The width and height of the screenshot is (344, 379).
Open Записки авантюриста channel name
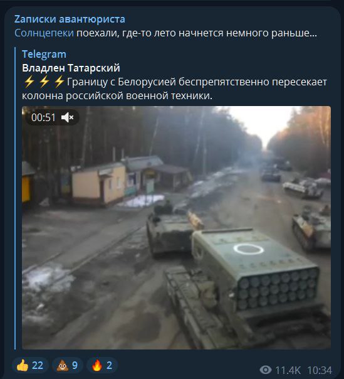(x=70, y=19)
